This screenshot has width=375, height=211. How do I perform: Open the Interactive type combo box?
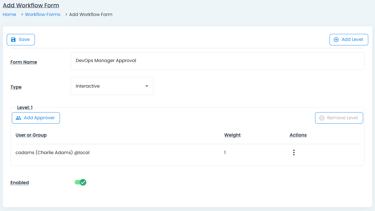coord(109,86)
